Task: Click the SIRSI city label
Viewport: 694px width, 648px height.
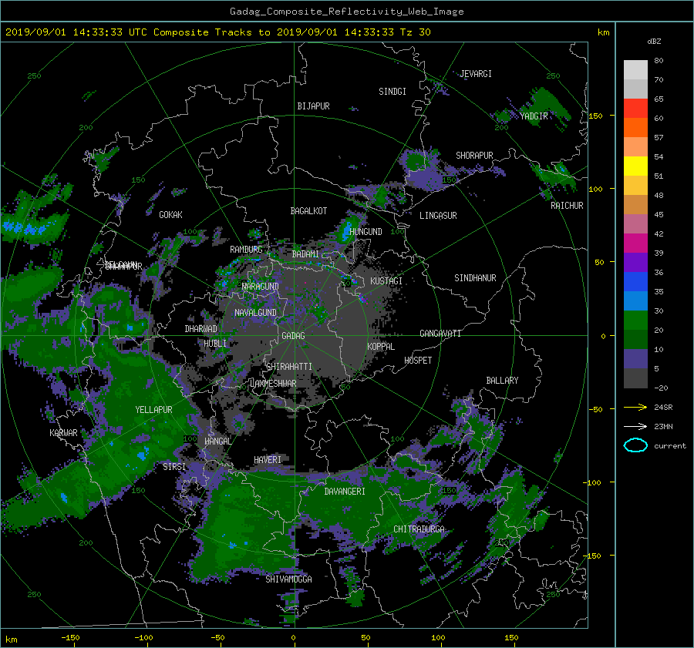Action: coord(174,467)
